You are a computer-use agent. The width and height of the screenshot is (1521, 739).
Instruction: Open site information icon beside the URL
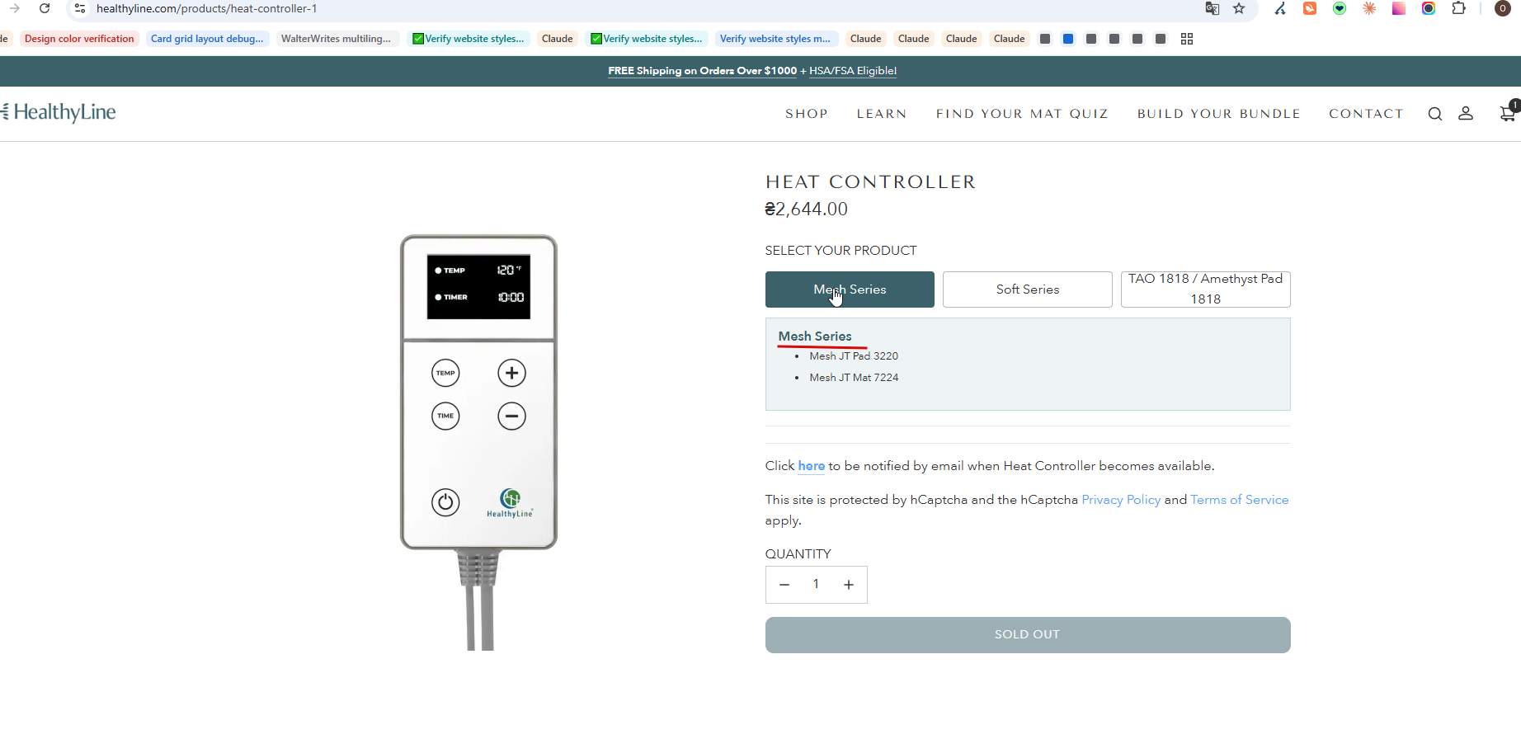click(x=80, y=8)
